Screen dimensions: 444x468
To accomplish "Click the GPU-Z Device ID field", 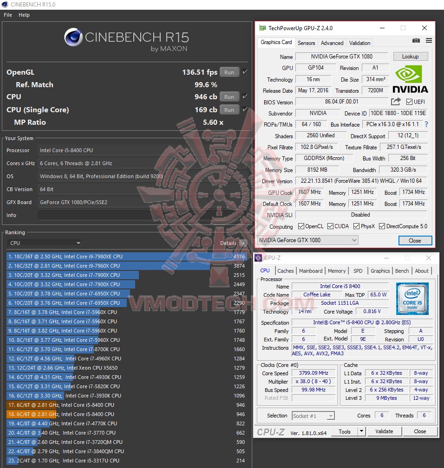I will pos(398,113).
